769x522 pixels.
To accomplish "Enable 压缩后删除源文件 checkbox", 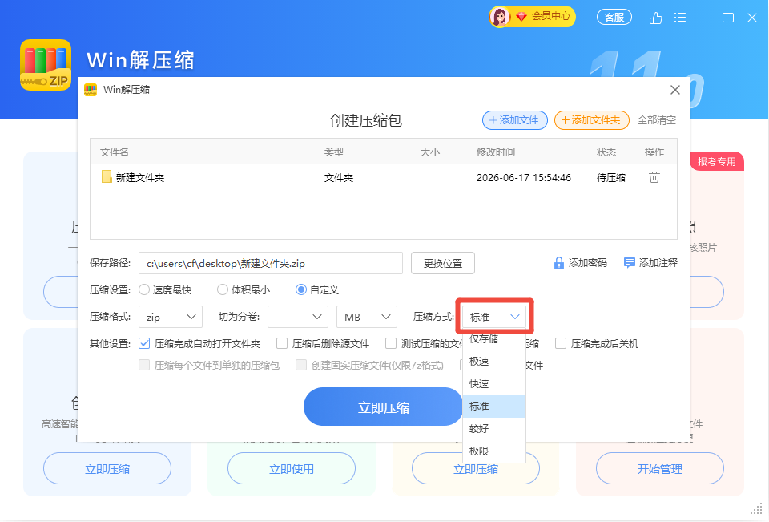I will tap(282, 343).
